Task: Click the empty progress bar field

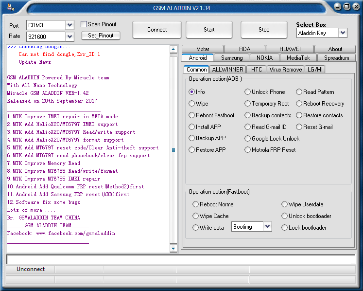Action: pyautogui.click(x=181, y=259)
